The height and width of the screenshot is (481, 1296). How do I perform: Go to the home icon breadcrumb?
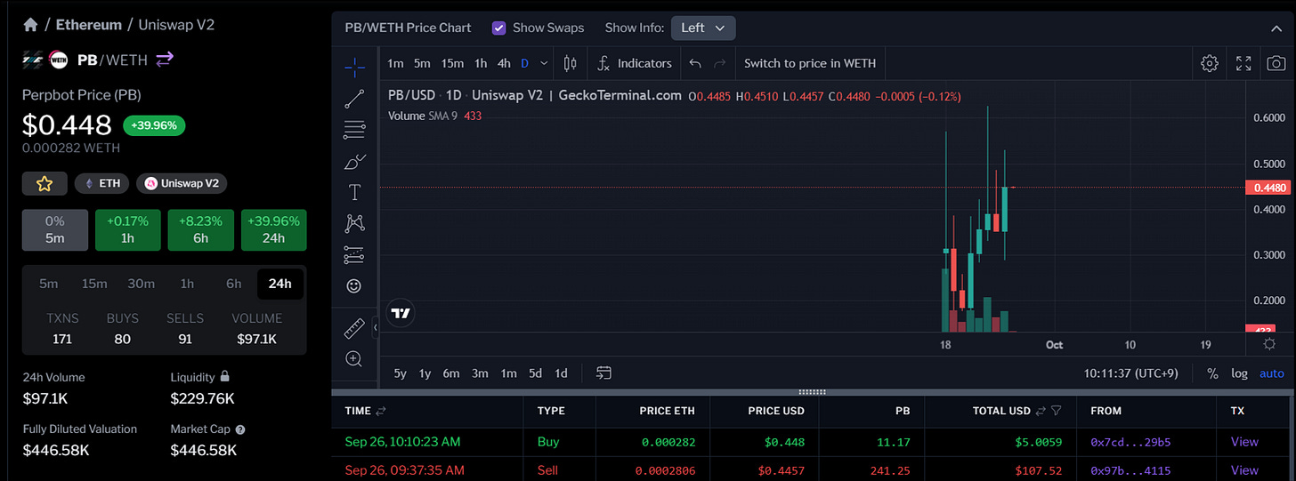click(x=30, y=25)
